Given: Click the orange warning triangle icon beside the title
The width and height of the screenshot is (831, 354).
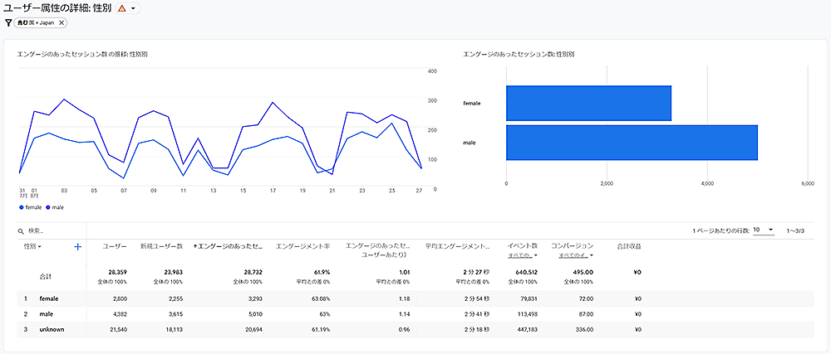Looking at the screenshot, I should click(122, 8).
